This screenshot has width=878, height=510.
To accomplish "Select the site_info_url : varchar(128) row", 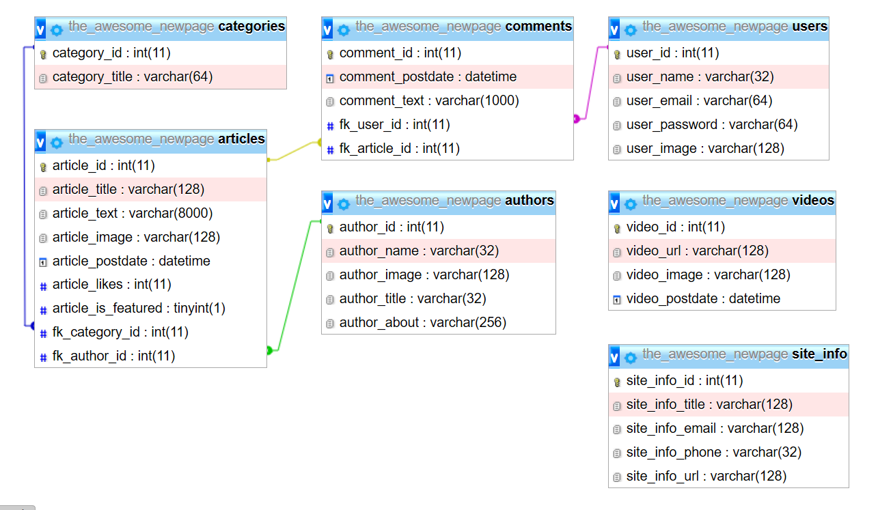I will pos(728,476).
